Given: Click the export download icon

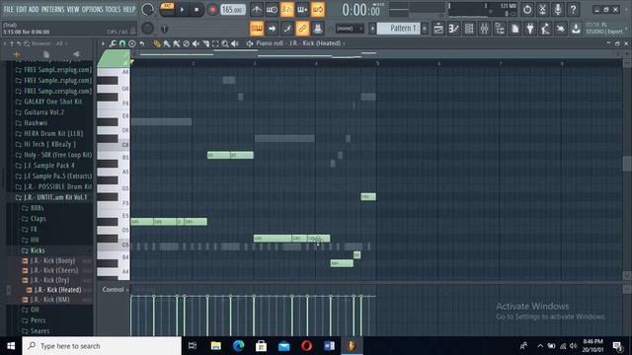Looking at the screenshot, I should 576,29.
